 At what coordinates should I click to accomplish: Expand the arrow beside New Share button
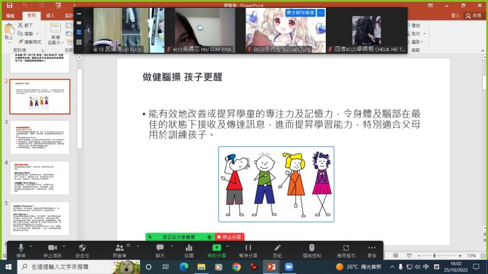(x=227, y=246)
